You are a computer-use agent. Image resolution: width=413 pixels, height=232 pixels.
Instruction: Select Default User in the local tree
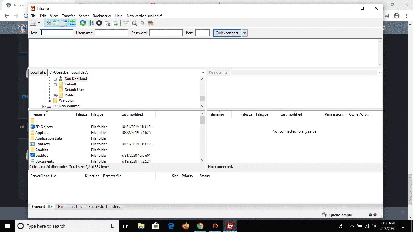pyautogui.click(x=74, y=90)
